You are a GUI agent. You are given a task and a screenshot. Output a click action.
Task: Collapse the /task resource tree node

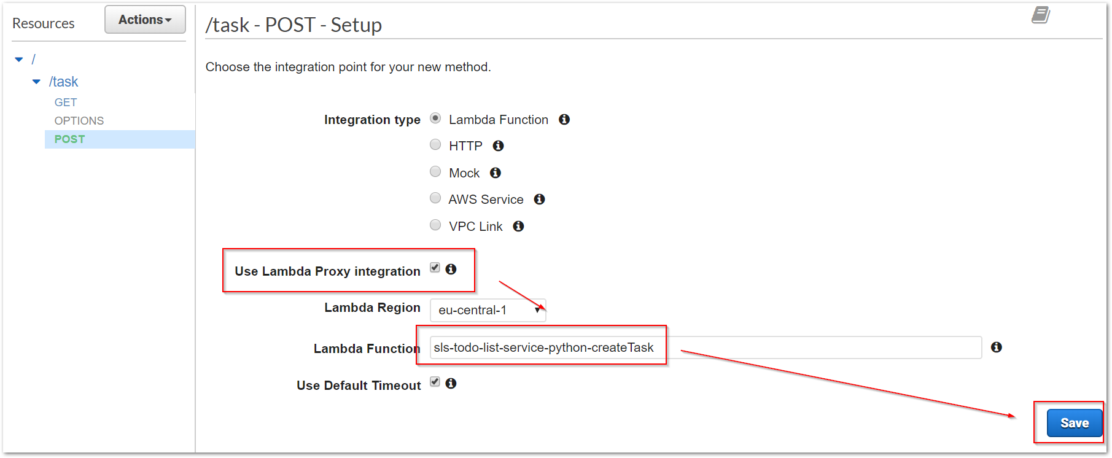pos(36,82)
